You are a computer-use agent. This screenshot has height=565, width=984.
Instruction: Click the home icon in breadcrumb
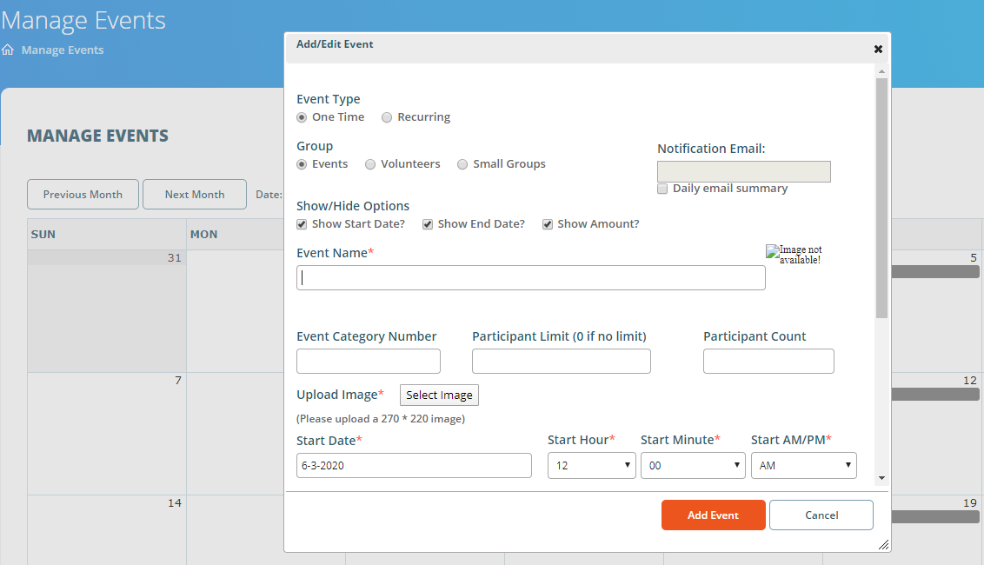click(x=8, y=50)
